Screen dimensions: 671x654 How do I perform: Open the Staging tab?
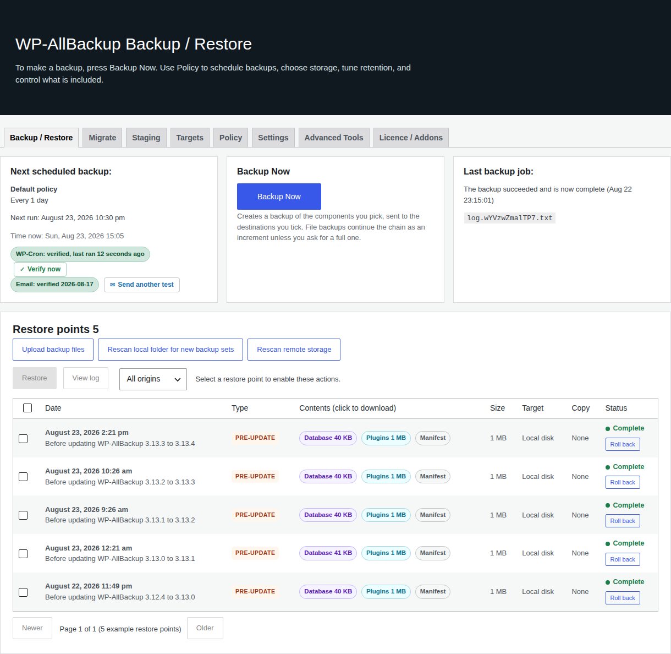[146, 138]
